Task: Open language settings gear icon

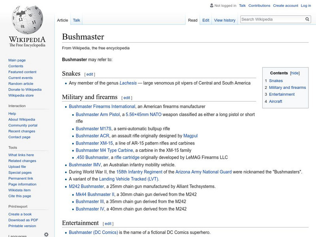Action: [x=46, y=234]
